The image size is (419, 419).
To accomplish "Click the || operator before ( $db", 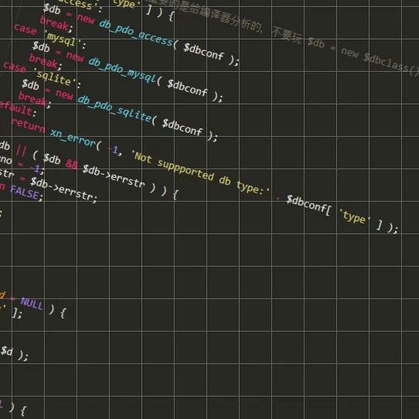I will coord(22,151).
